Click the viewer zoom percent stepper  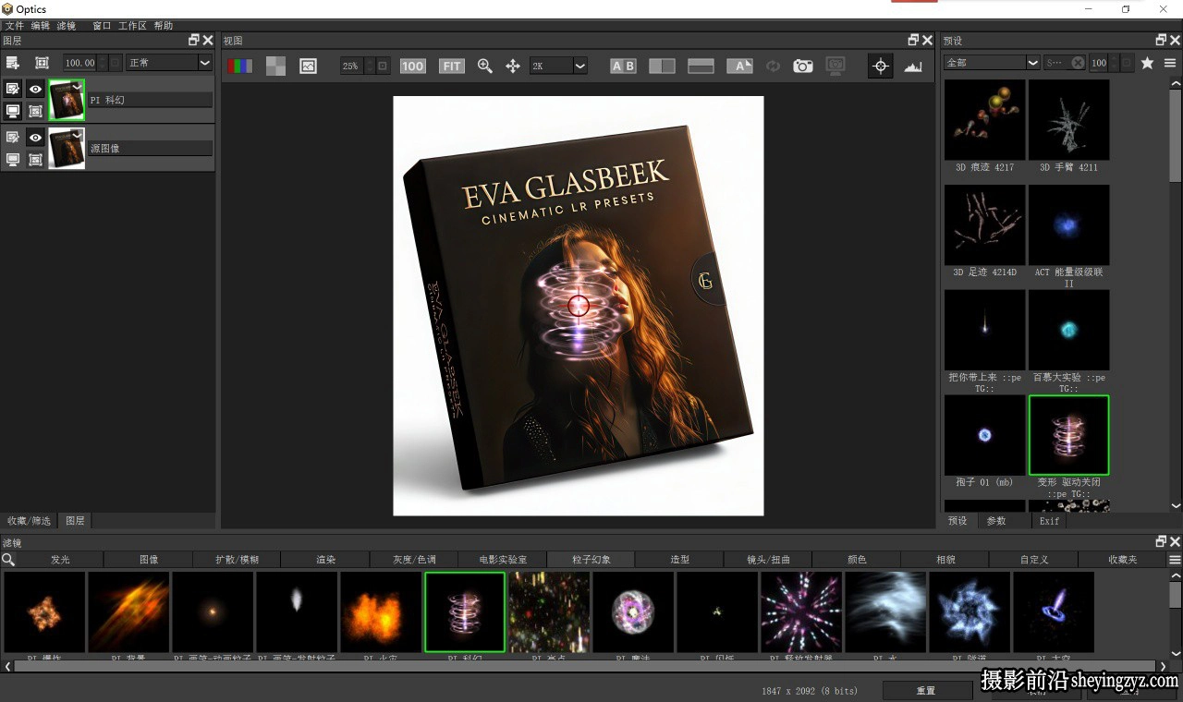click(370, 67)
